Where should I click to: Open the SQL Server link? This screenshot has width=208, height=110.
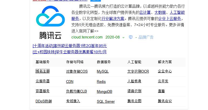106,102
